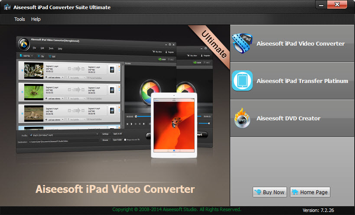The height and width of the screenshot is (215, 355).
Task: Click the version 7.2.26 text
Action: [318, 210]
